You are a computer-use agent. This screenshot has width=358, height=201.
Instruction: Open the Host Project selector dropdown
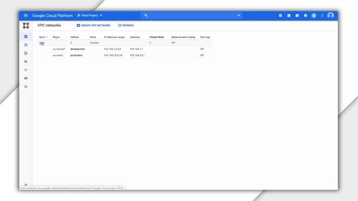coord(89,16)
